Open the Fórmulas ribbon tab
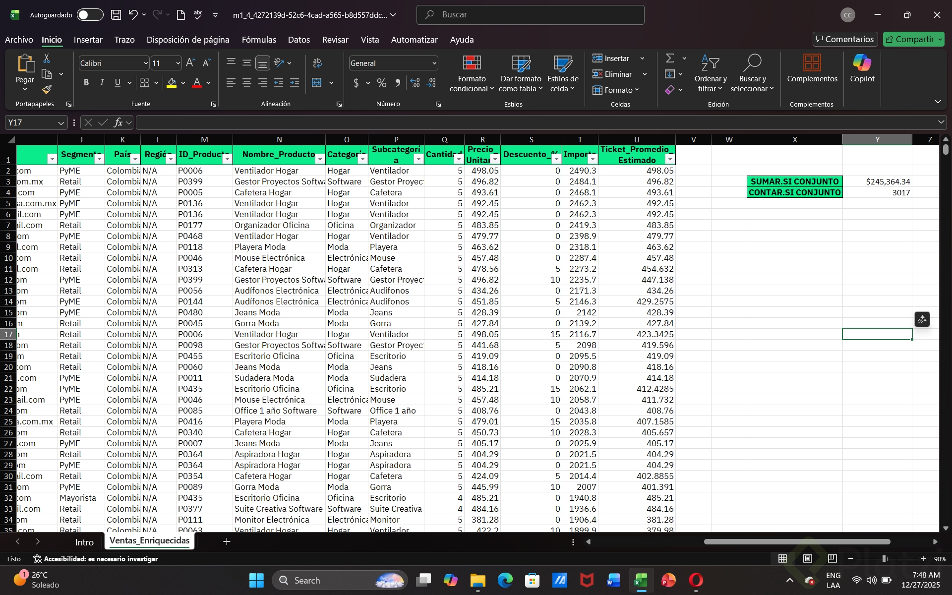 [258, 40]
